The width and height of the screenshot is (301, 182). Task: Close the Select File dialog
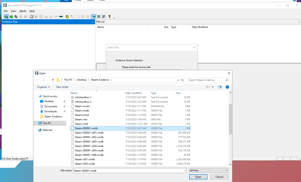click(x=195, y=47)
